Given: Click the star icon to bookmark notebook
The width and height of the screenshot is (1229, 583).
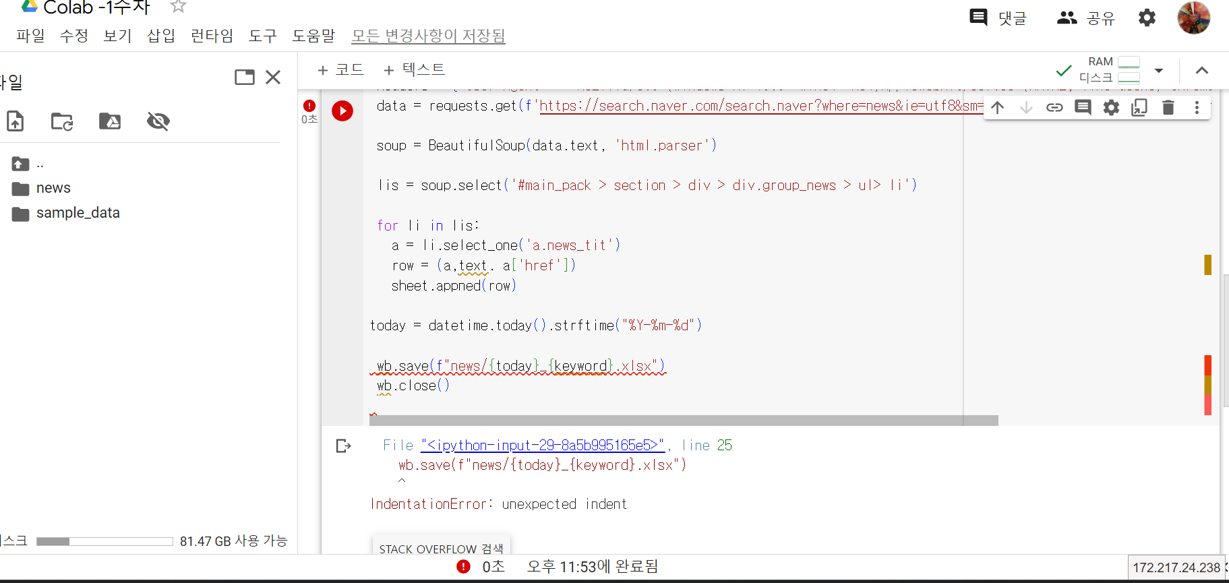Looking at the screenshot, I should [x=178, y=6].
